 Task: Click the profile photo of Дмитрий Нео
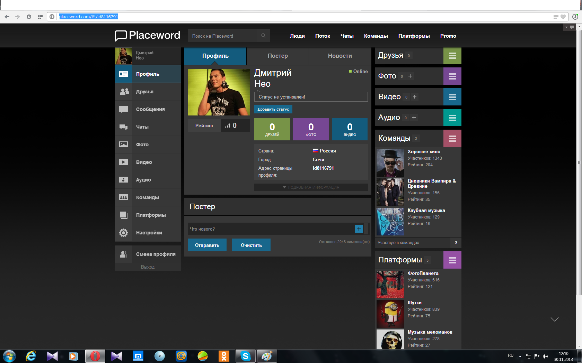coord(219,92)
